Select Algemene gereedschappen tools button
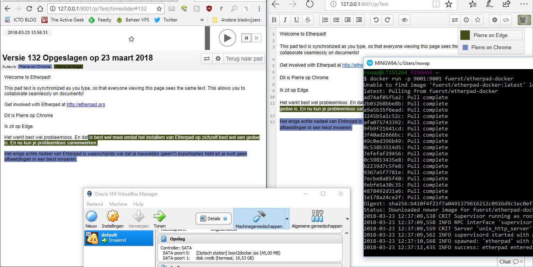Image resolution: width=533 pixels, height=267 pixels. point(317,219)
